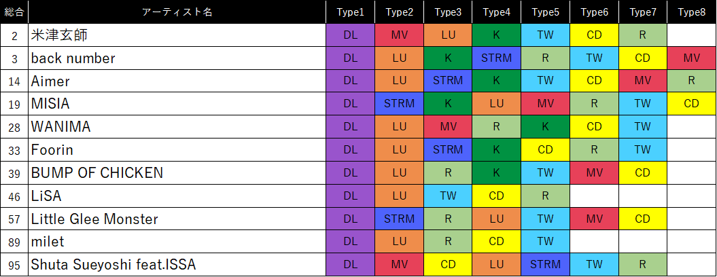This screenshot has height=277, width=717.
Task: Click the 総合 header cell
Action: [14, 12]
